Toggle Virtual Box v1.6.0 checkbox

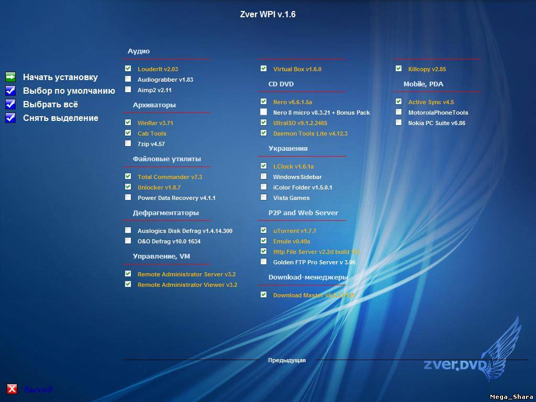point(263,69)
